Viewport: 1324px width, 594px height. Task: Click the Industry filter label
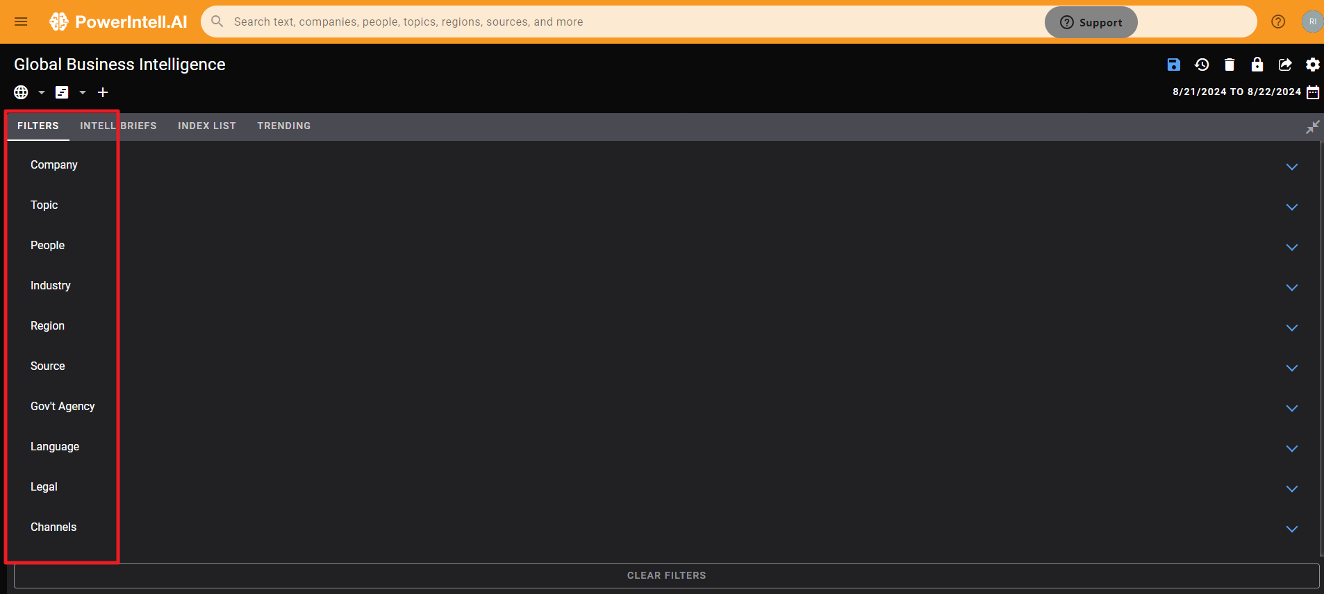(51, 285)
